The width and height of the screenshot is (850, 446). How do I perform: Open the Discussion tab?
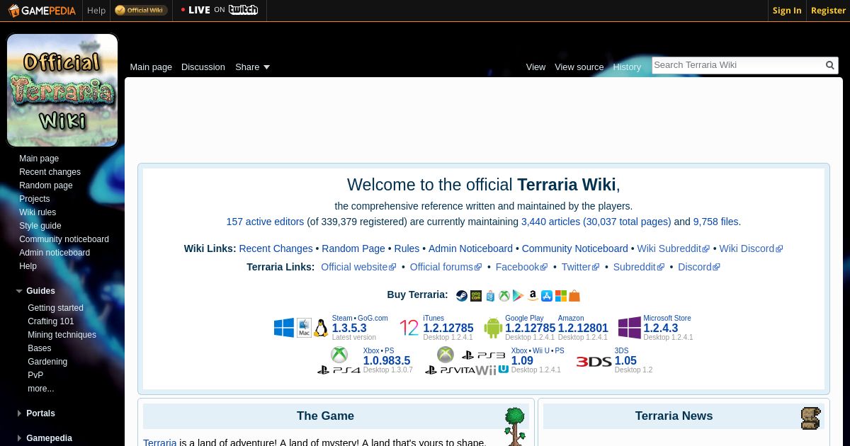click(203, 67)
